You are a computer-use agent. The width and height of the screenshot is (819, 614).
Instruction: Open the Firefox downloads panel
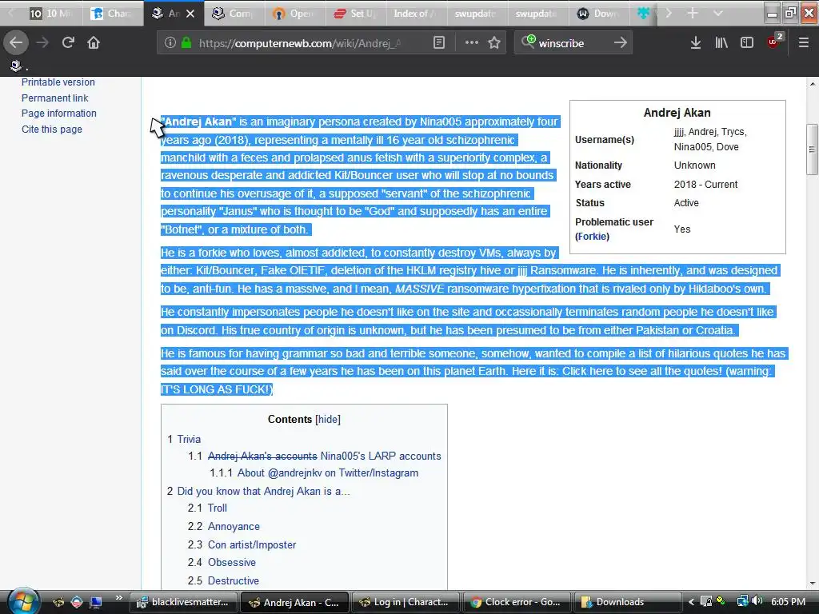click(x=695, y=43)
